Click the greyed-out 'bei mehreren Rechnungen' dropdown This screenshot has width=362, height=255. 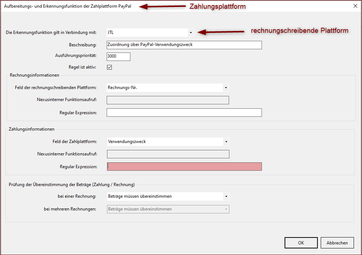pyautogui.click(x=168, y=209)
